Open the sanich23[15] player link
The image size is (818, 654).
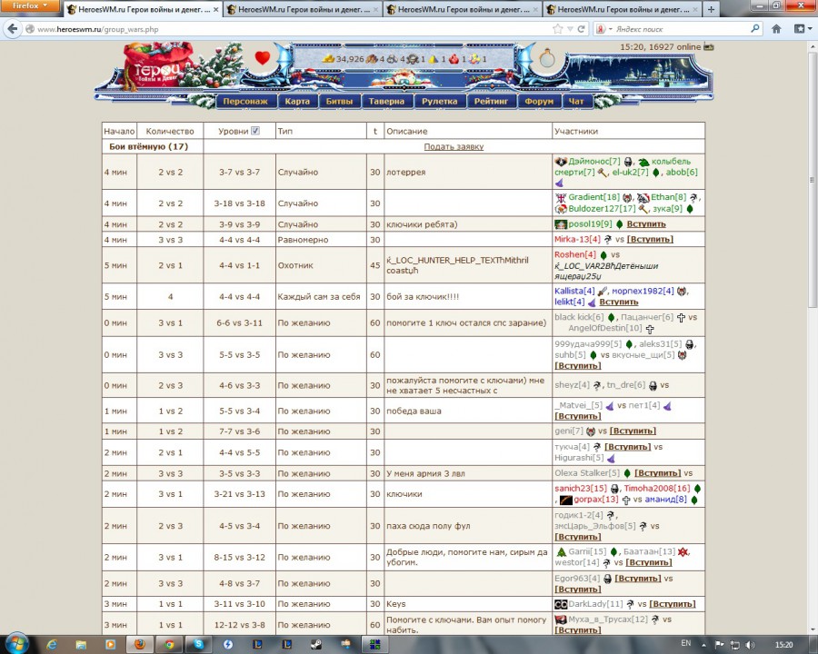581,489
